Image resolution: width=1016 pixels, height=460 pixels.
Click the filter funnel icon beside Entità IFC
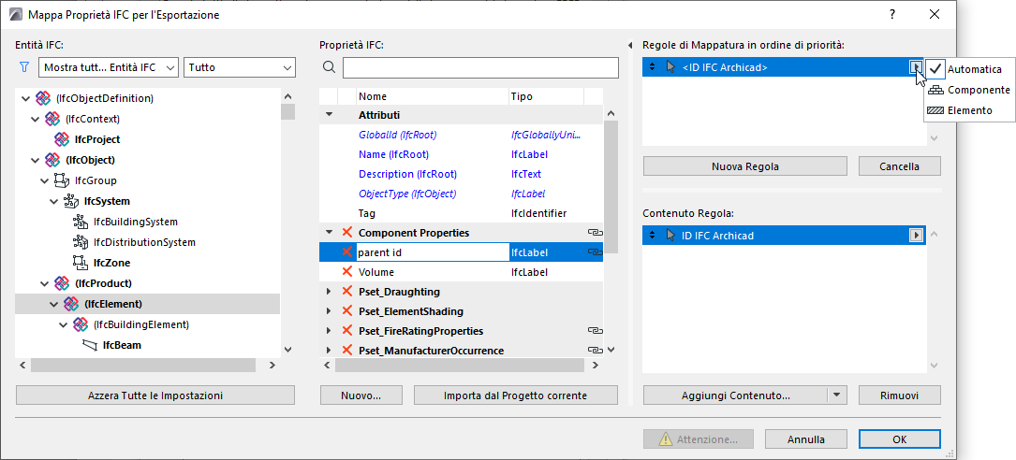pyautogui.click(x=24, y=67)
